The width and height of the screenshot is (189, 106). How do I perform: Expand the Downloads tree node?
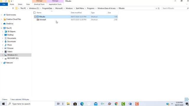click(3, 42)
